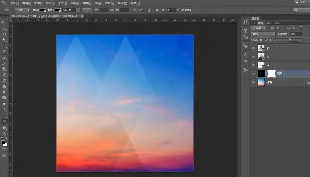310x177 pixels.
Task: Hide 图层 1 layer visibility
Action: point(253,74)
